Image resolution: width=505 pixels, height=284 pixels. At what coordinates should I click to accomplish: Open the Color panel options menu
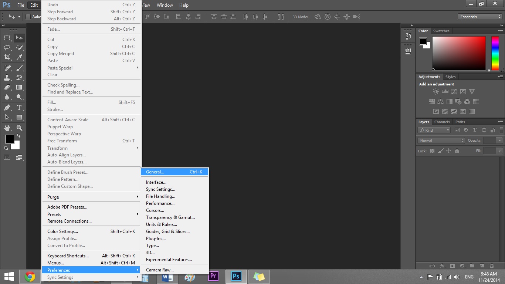(x=500, y=31)
